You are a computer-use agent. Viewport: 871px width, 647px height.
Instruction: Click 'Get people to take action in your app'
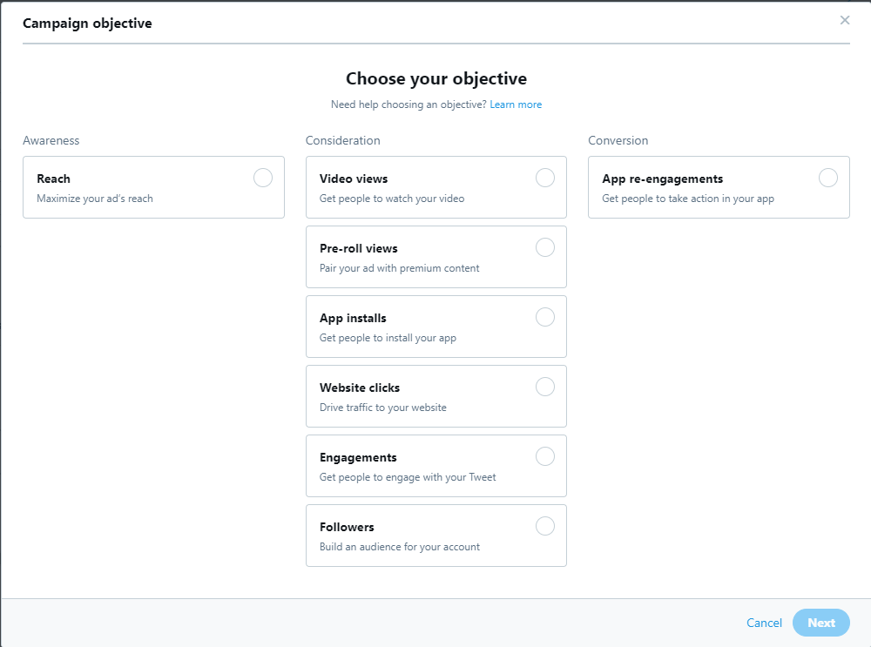688,199
